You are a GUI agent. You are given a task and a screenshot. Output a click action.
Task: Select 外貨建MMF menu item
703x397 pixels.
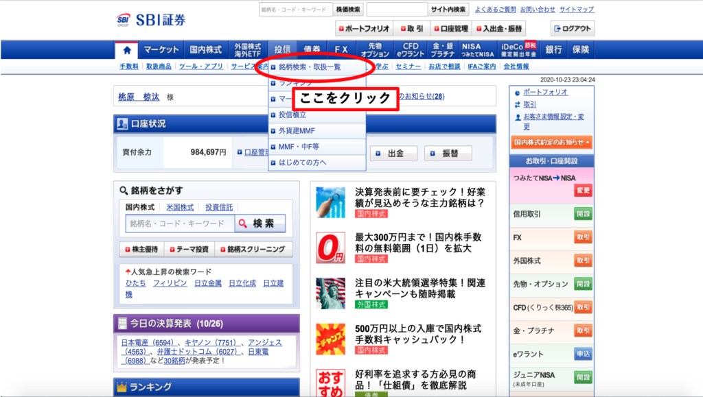(x=317, y=131)
